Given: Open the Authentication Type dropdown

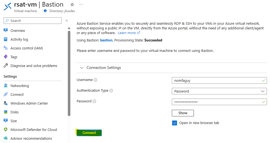Looking at the screenshot, I should 219,91.
